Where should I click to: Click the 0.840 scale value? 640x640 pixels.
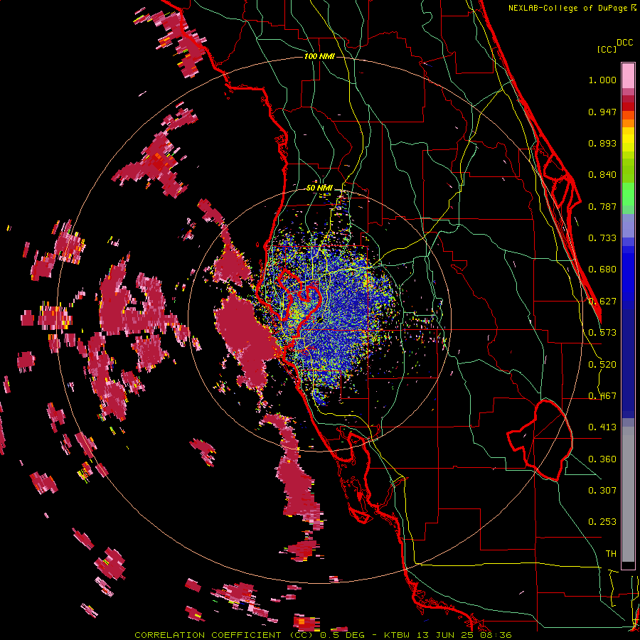click(x=602, y=175)
